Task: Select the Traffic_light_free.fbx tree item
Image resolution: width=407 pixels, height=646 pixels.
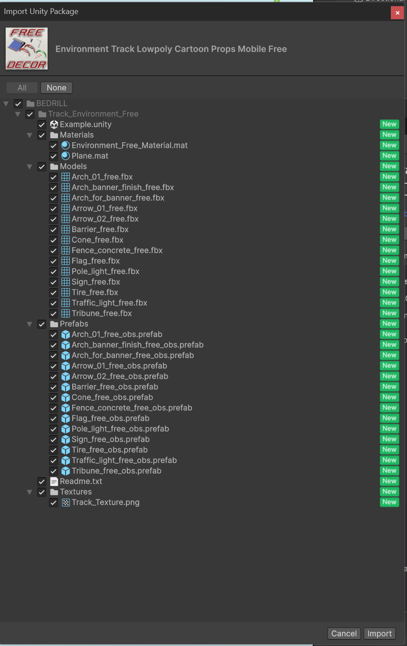Action: pos(109,303)
